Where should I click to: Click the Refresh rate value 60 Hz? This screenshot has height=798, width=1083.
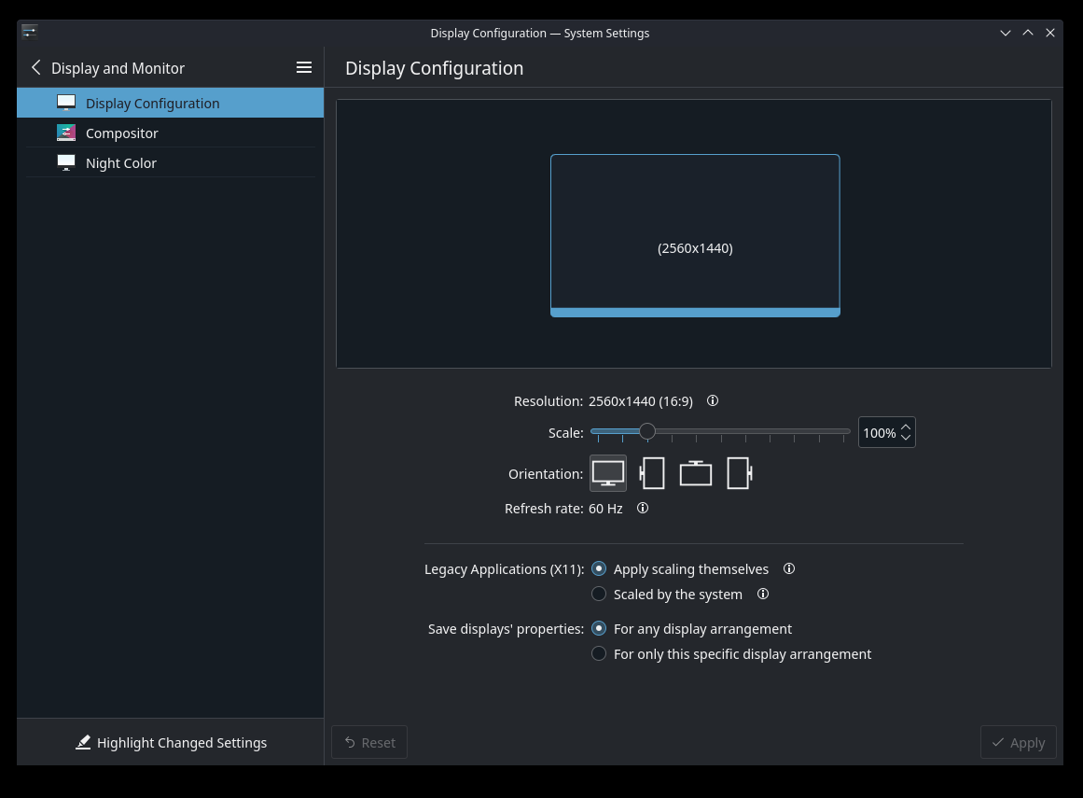click(605, 509)
